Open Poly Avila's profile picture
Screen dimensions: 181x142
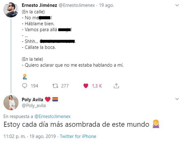coord(11,103)
